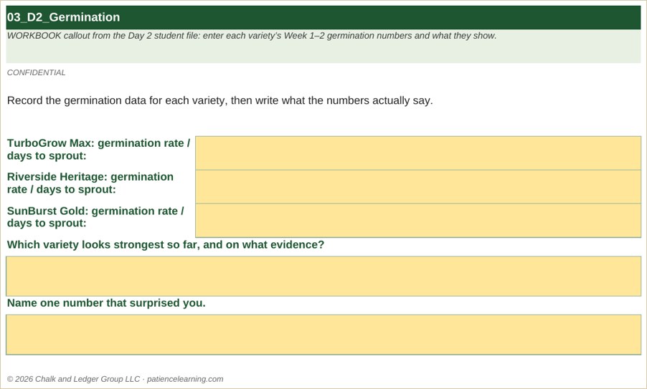The width and height of the screenshot is (647, 389).
Task: Click the CONFIDENTIAL label
Action: click(37, 72)
